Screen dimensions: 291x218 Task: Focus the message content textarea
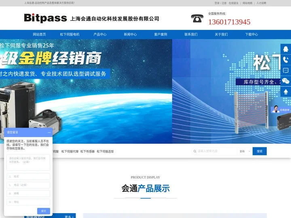[28, 162]
